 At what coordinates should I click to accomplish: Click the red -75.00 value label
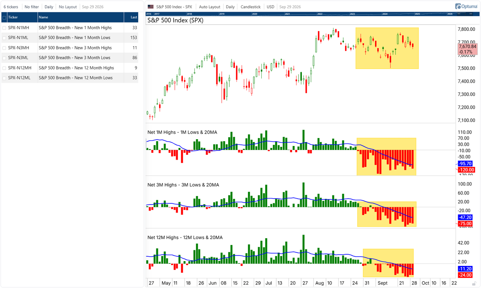pyautogui.click(x=465, y=223)
